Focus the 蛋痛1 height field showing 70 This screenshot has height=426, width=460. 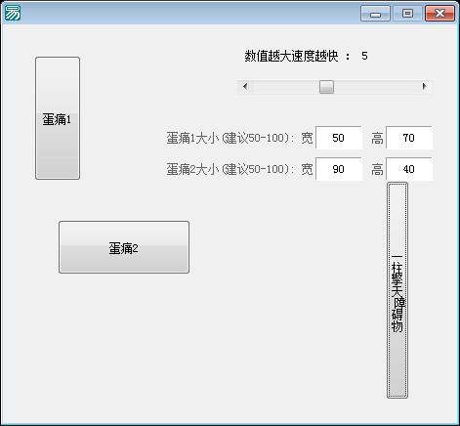[x=409, y=138]
